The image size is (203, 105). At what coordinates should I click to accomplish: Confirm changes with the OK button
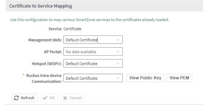coord(49,98)
